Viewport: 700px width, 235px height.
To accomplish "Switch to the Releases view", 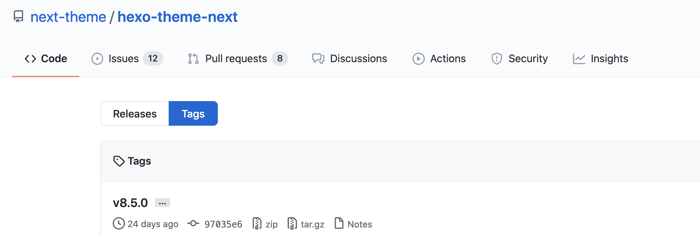I will pyautogui.click(x=135, y=114).
